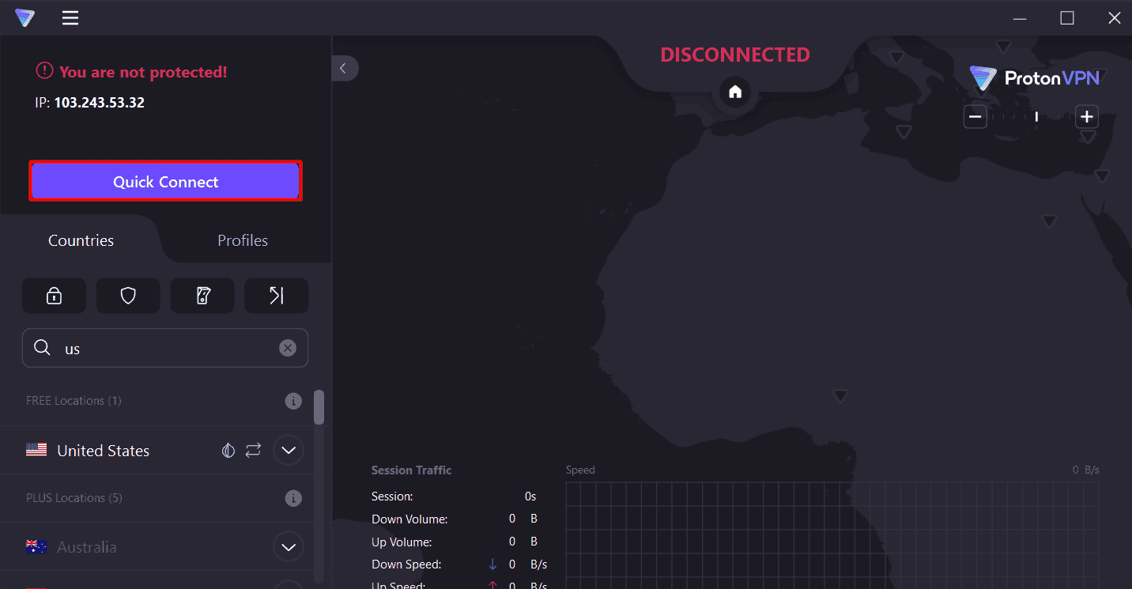Select the padlock server filter icon

point(54,295)
